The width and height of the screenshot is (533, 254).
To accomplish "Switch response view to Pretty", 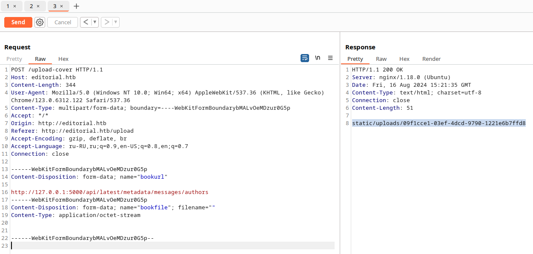I will [x=355, y=59].
